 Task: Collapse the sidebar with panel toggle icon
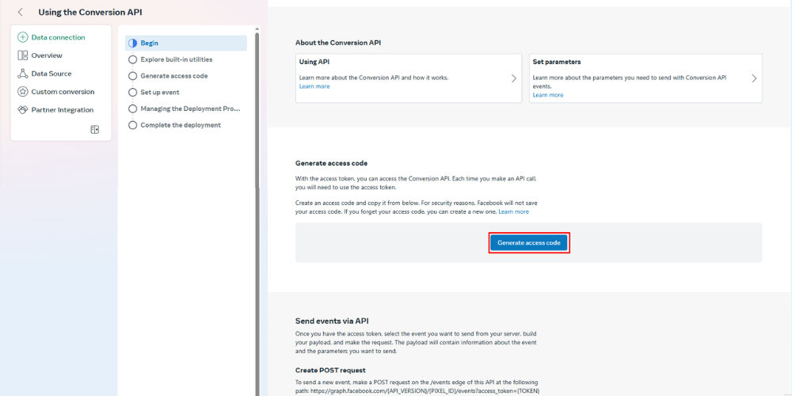click(x=94, y=130)
